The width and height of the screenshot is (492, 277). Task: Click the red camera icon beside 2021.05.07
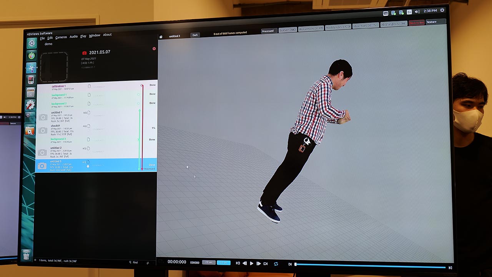85,53
